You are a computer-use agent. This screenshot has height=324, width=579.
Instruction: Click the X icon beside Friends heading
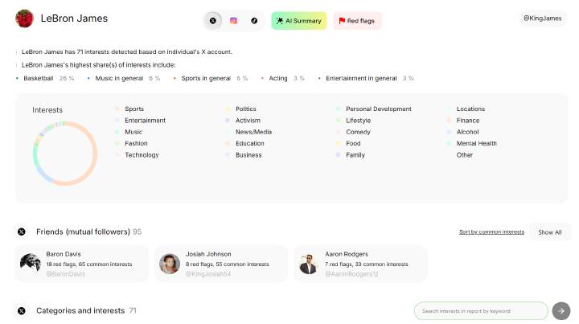[x=22, y=232]
